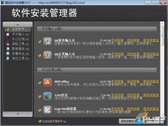This screenshot has width=168, height=126.
Task: Collapse the 办公应用 (4款) section header
Action: (97, 70)
